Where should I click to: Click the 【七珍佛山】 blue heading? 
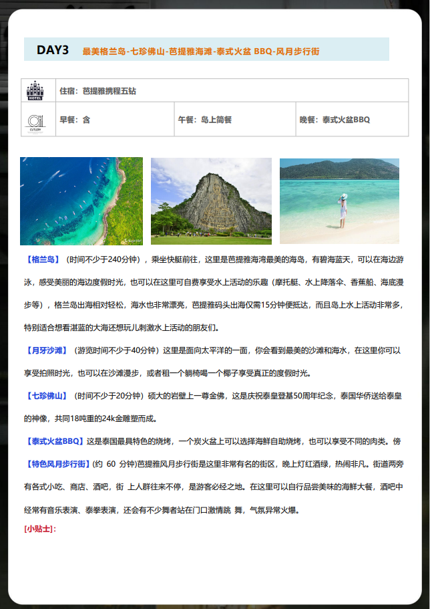point(46,396)
